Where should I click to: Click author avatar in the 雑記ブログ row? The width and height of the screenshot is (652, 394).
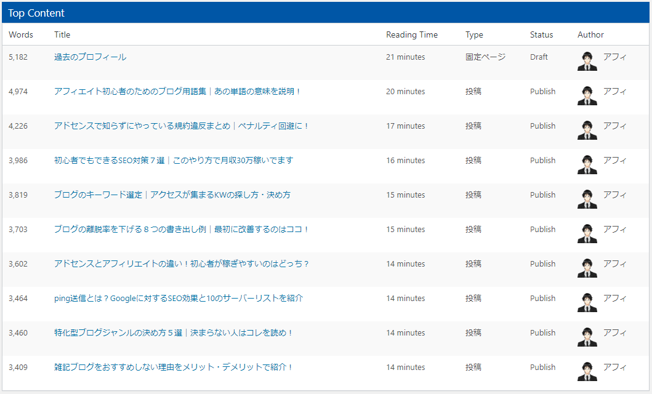click(x=587, y=371)
